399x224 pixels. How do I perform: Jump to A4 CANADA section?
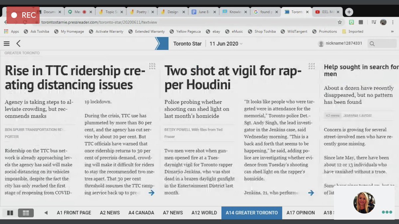141,213
